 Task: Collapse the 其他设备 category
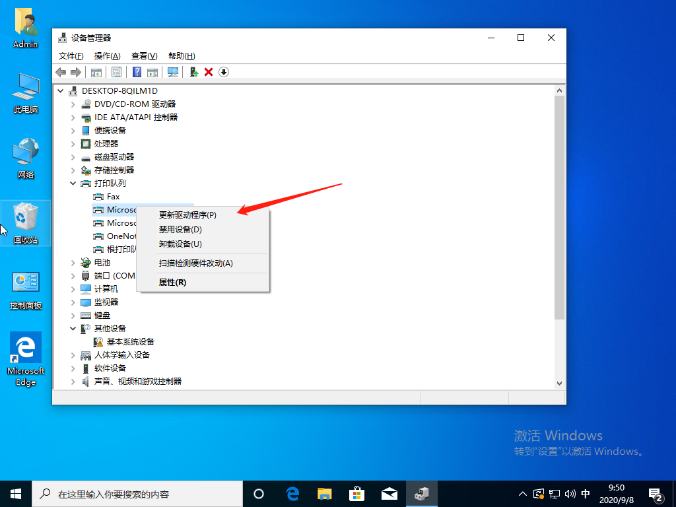[73, 328]
